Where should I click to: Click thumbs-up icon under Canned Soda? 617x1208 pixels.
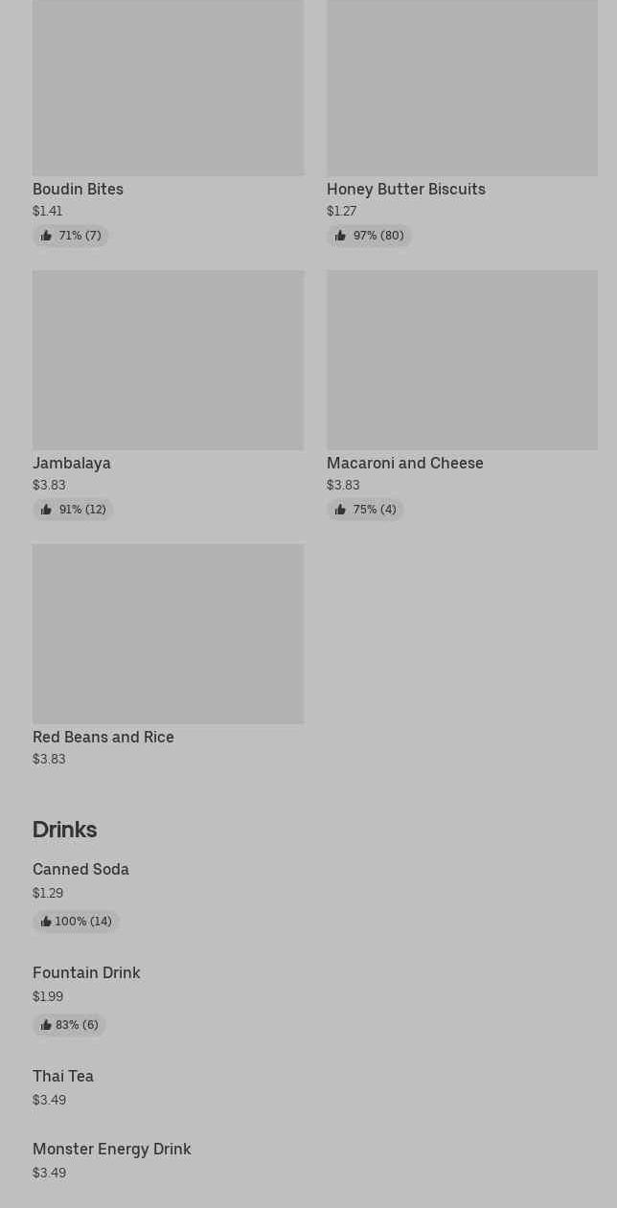[46, 922]
